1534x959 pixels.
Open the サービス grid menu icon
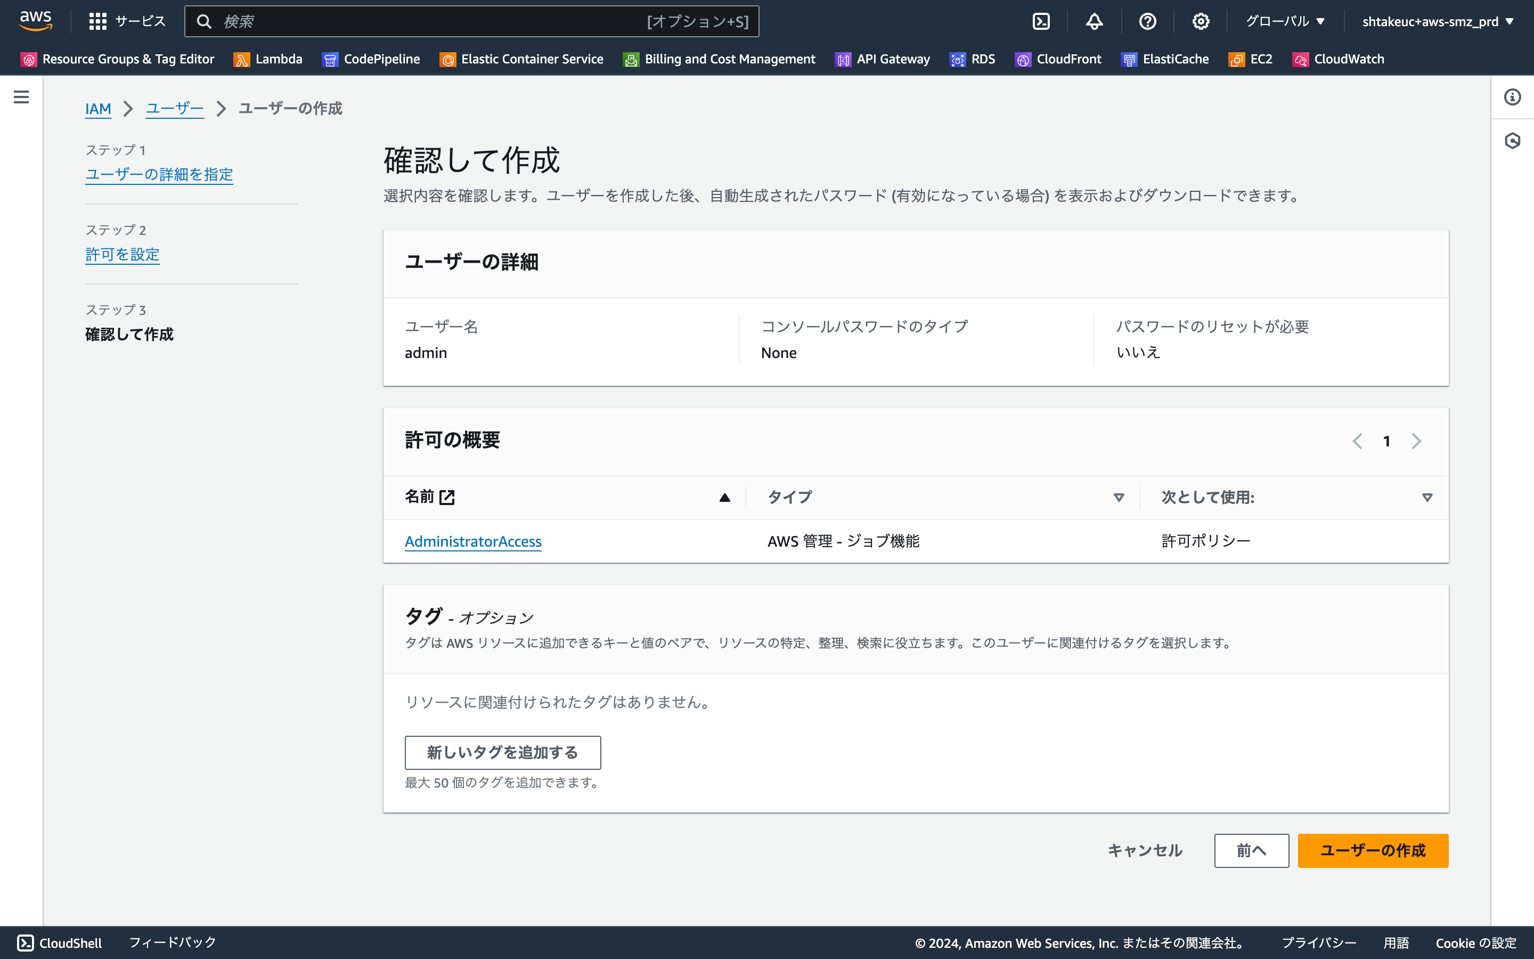pos(97,21)
